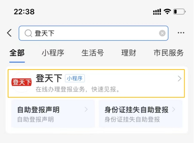Open the 自助登报声明 shortcut card
This screenshot has height=143, width=194.
pyautogui.click(x=53, y=114)
